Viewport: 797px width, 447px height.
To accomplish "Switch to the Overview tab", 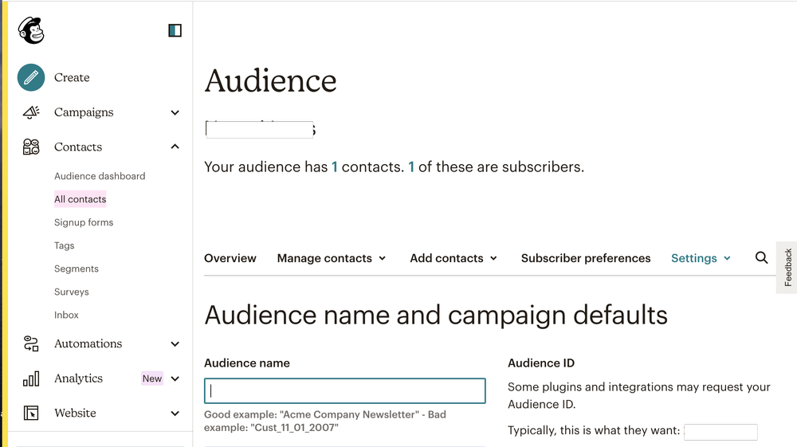I will (x=230, y=258).
